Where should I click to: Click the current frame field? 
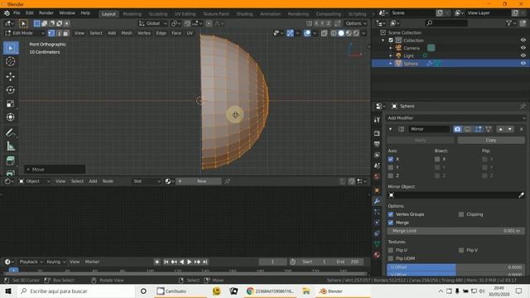coord(272,262)
